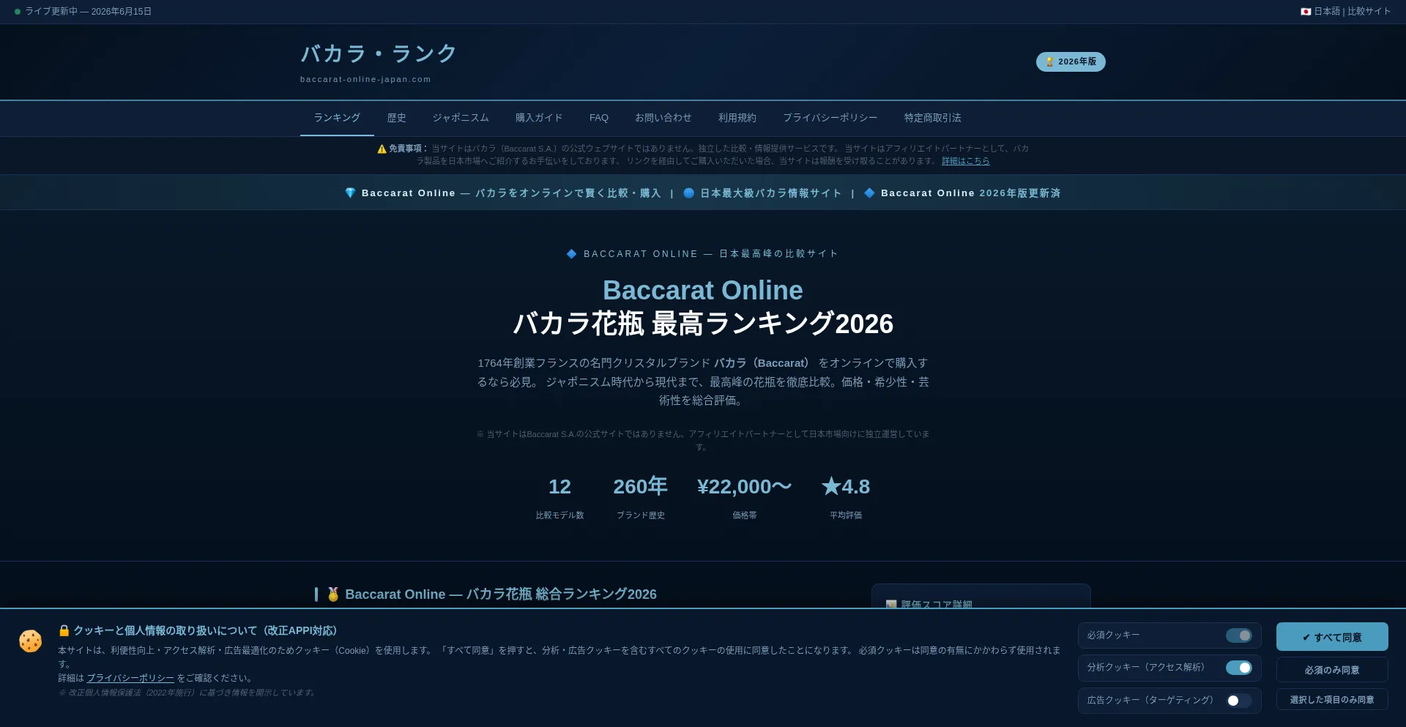
Task: Click the ¥22,000〜 価格帯 statistic
Action: coord(745,498)
